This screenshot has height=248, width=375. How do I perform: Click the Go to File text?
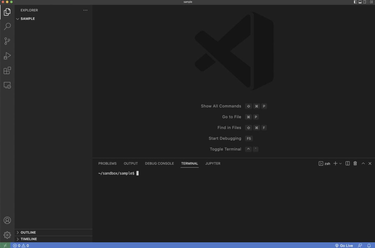click(x=232, y=117)
